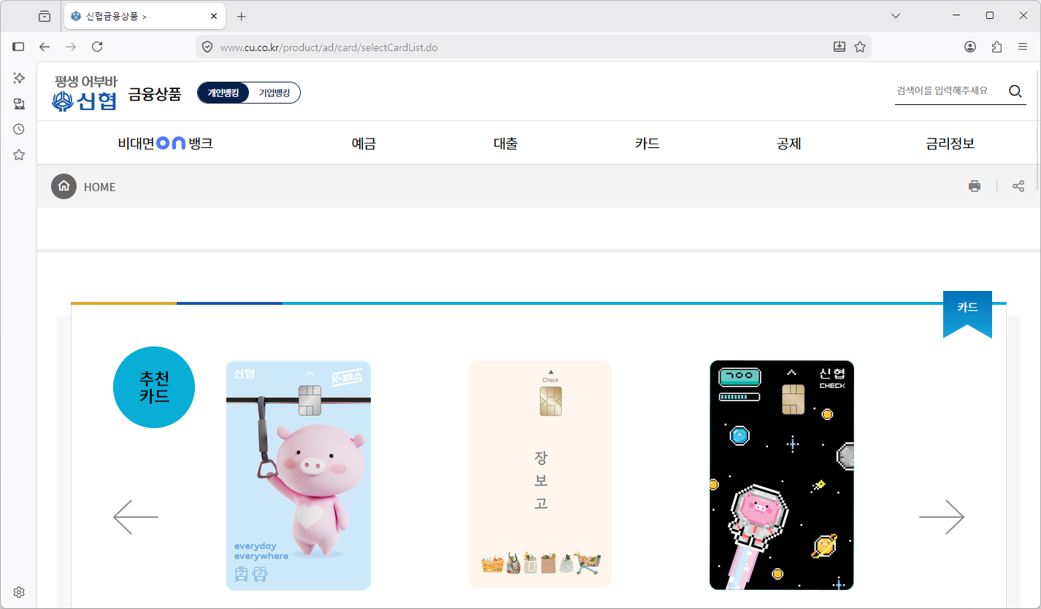Open the browser account profile icon
1041x609 pixels.
click(970, 47)
